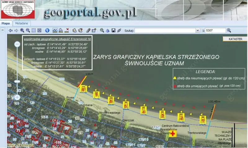The width and height of the screenshot is (248, 148).
Task: Open the Metadane tab
Action: tap(22, 24)
